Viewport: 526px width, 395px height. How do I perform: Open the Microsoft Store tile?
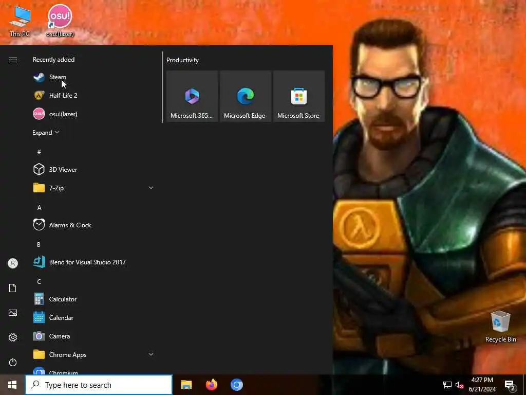(x=299, y=96)
